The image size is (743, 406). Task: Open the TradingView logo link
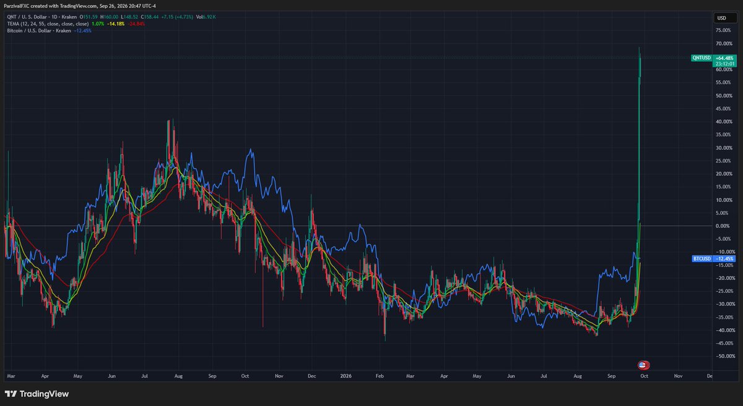click(37, 394)
